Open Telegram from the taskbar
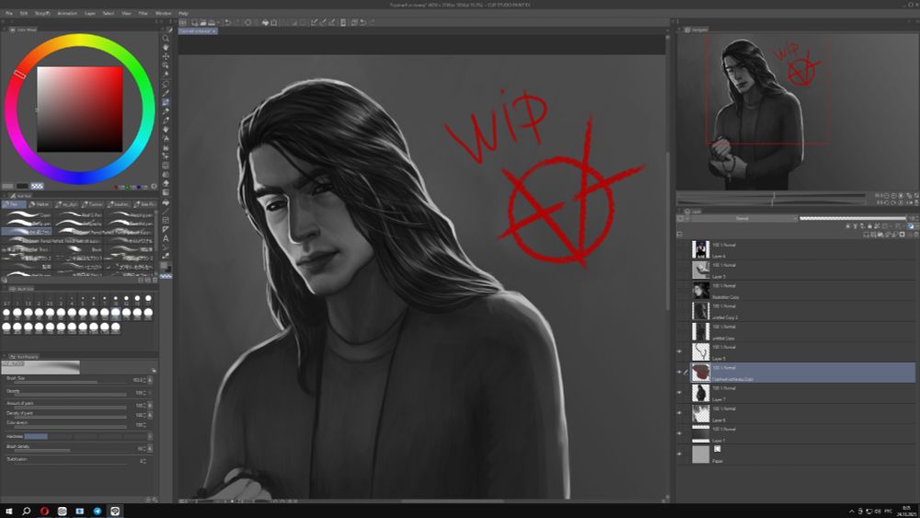The height and width of the screenshot is (518, 920). point(98,511)
